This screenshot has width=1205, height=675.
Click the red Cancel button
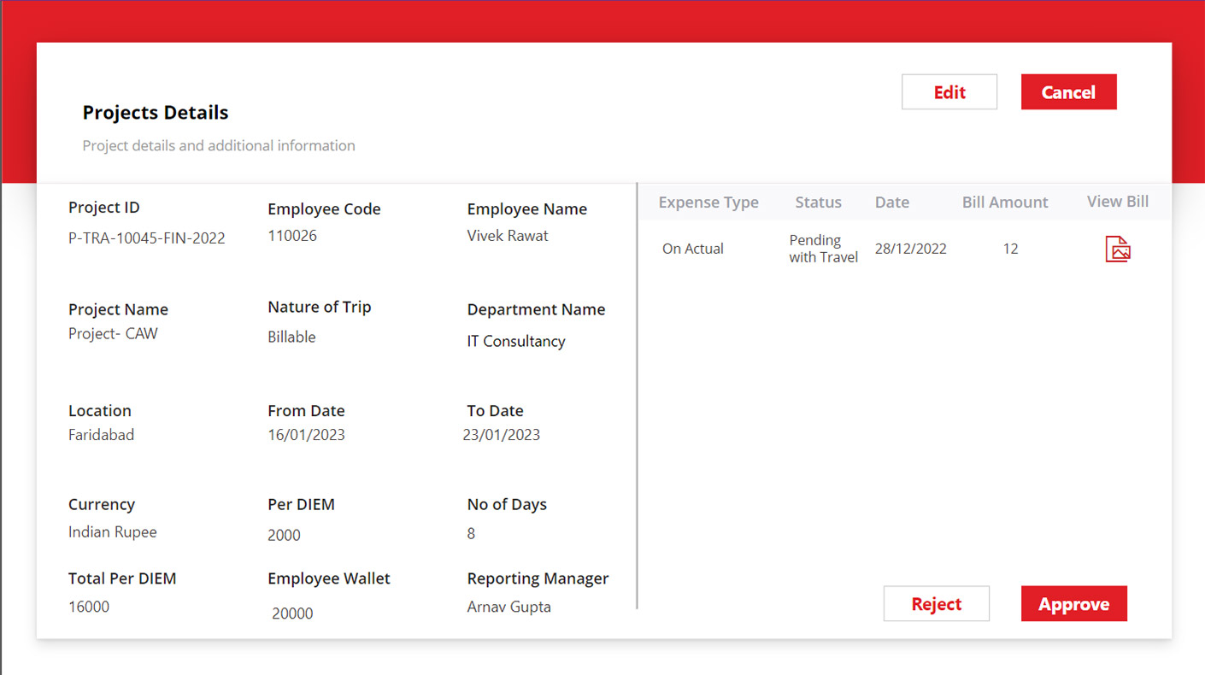(x=1068, y=92)
